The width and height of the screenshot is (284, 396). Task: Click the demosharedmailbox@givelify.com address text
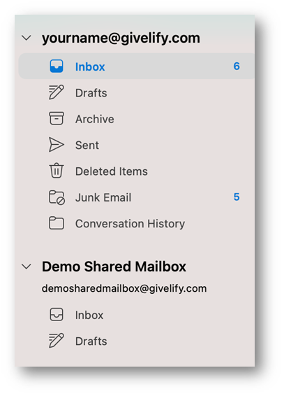(x=124, y=289)
